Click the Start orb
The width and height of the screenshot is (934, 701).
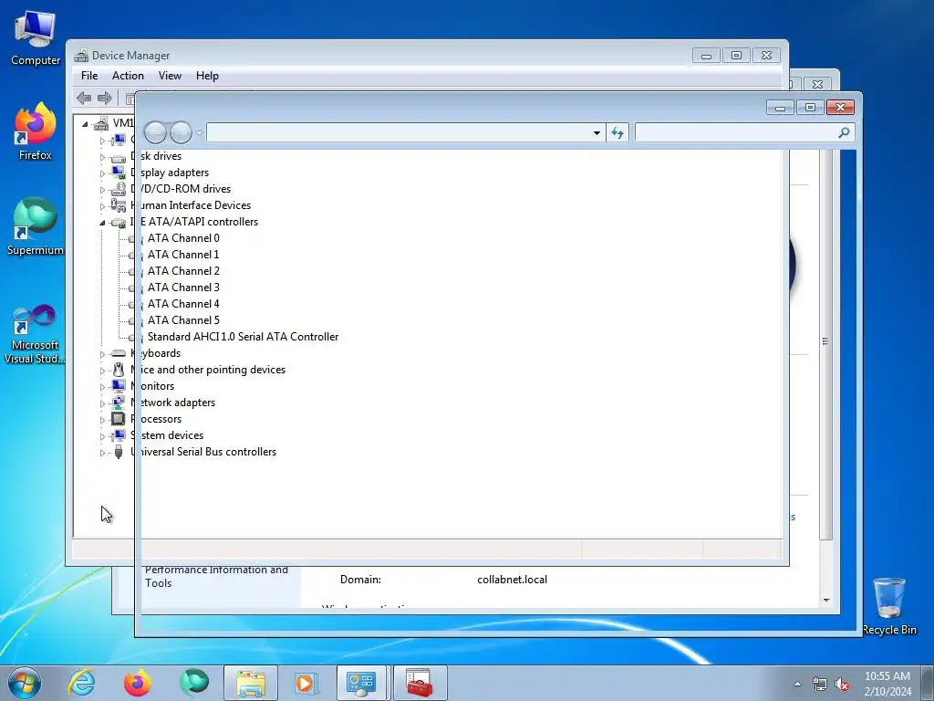pos(25,683)
